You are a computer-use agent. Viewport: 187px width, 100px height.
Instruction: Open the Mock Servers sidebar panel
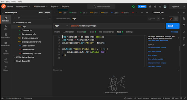pyautogui.click(x=5, y=44)
